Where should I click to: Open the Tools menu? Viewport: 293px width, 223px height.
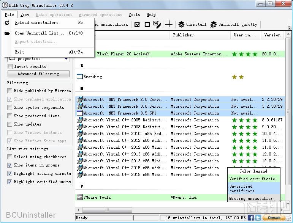pyautogui.click(x=135, y=14)
